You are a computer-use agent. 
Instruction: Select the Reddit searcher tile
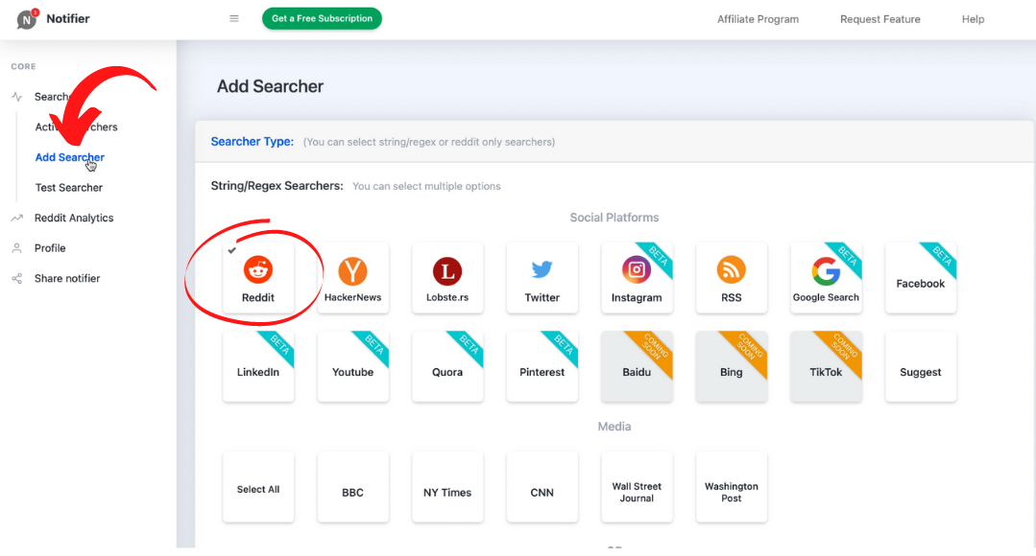[x=257, y=277]
